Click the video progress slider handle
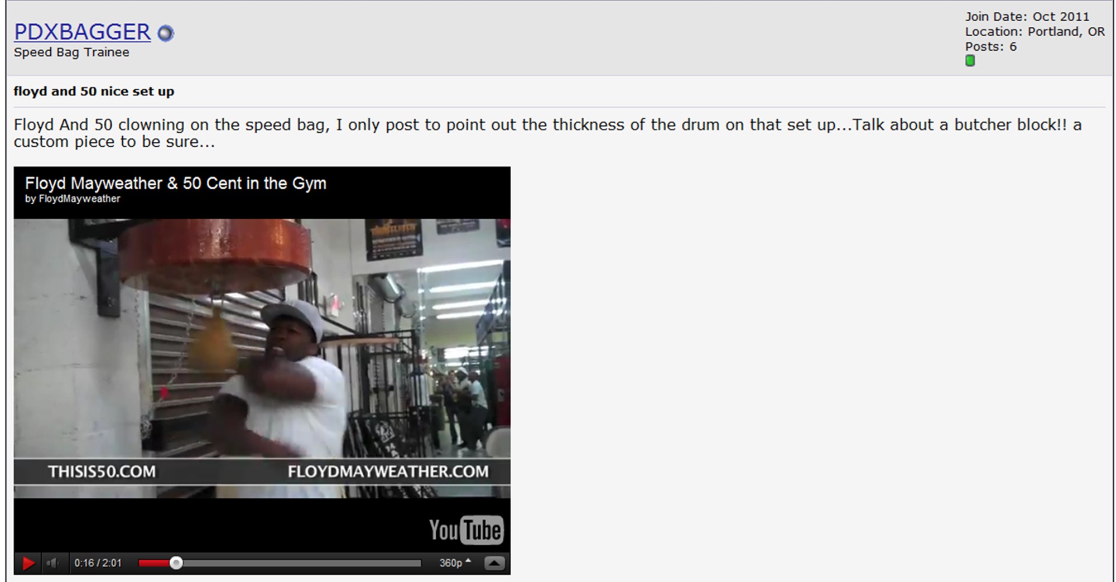 (x=176, y=563)
